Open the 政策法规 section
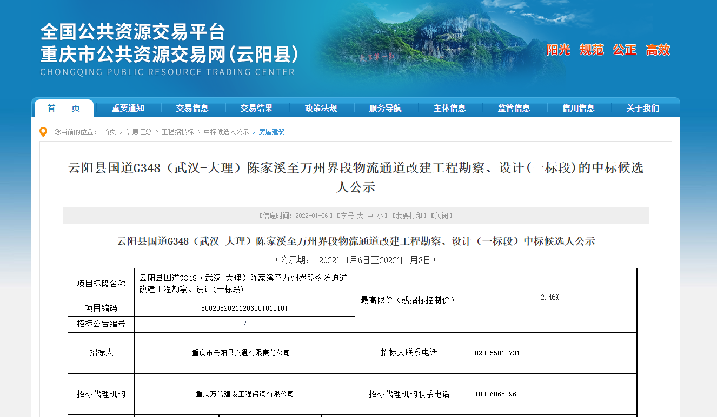This screenshot has height=417, width=717. 321,109
